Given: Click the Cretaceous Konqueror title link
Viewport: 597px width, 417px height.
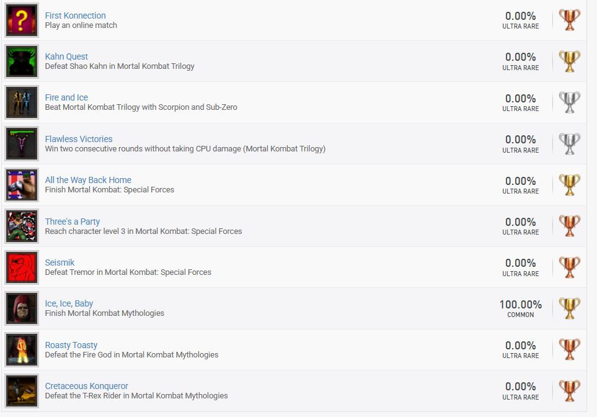Looking at the screenshot, I should pos(86,386).
